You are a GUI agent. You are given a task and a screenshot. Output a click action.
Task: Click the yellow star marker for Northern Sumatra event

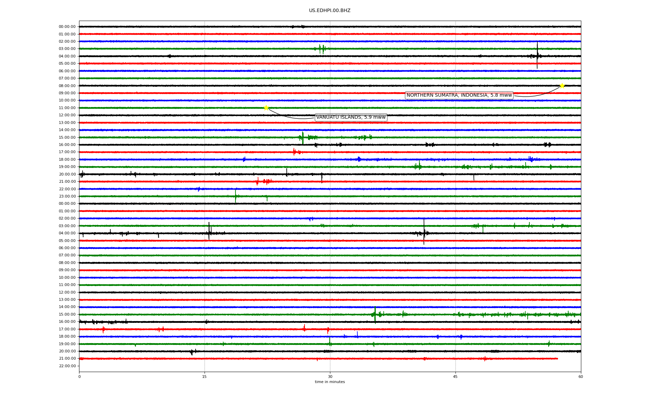[562, 86]
